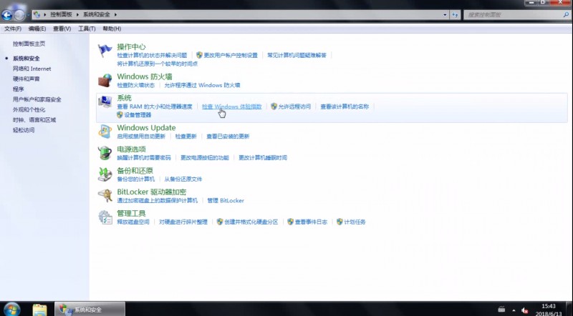
Task: Open 设备管理器 link
Action: click(138, 115)
